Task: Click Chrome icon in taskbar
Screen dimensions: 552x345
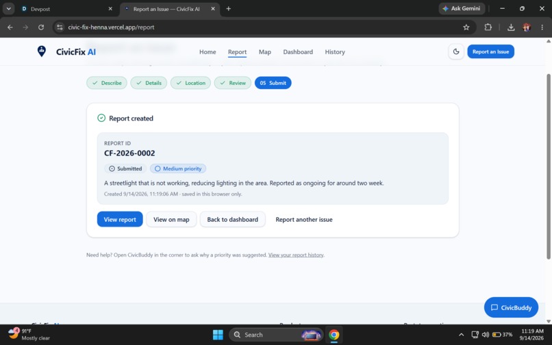Action: click(x=334, y=335)
